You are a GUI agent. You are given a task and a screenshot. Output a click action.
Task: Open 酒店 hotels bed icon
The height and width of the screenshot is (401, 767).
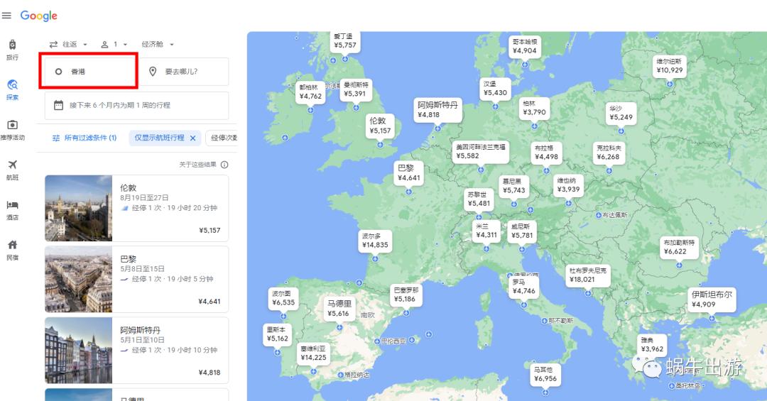pos(12,205)
